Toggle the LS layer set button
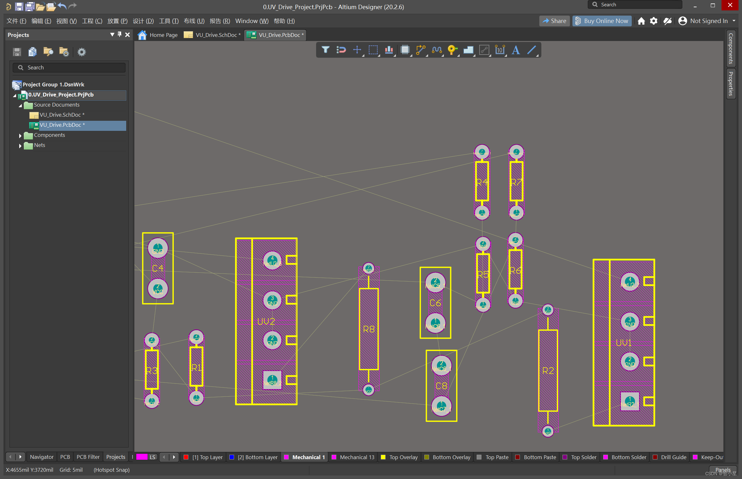This screenshot has height=479, width=742. point(152,457)
